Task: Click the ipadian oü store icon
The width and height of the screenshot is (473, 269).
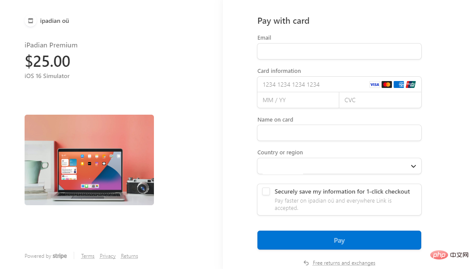Action: pos(30,21)
